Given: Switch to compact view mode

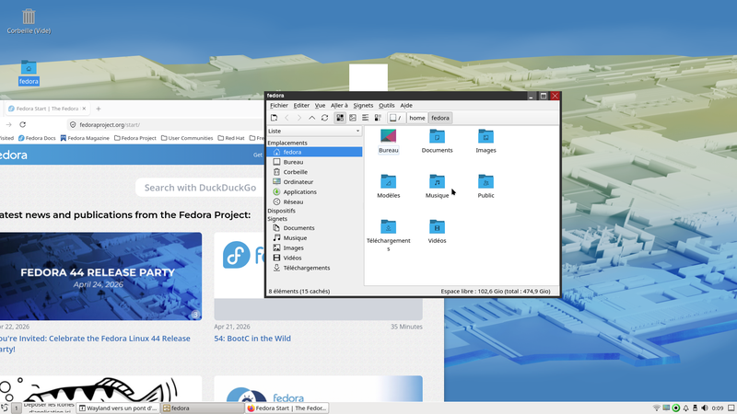Looking at the screenshot, I should pyautogui.click(x=378, y=118).
